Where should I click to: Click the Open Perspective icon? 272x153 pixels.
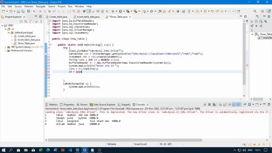pos(263,11)
